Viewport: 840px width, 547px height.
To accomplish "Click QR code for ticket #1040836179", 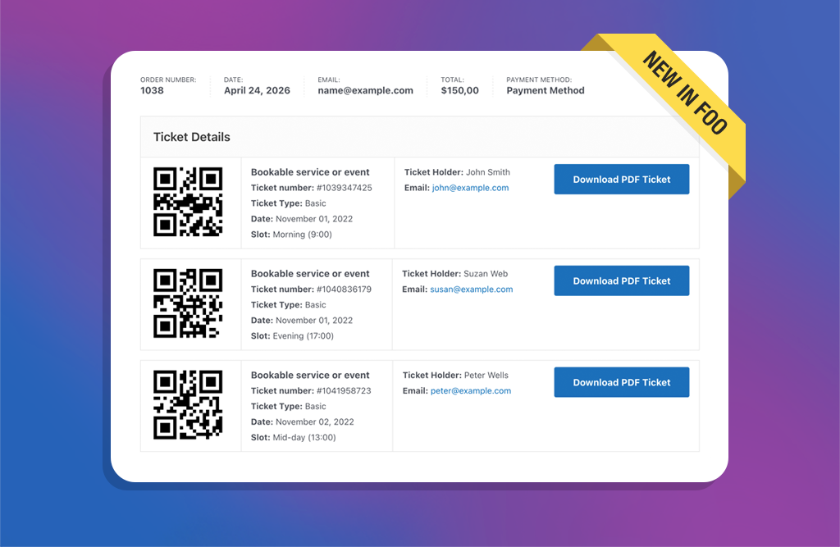I will (x=188, y=303).
